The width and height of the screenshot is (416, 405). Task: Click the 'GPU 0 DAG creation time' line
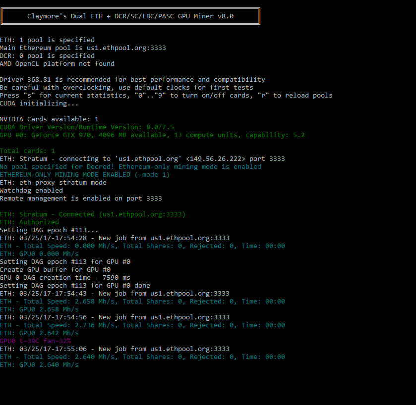click(x=65, y=278)
